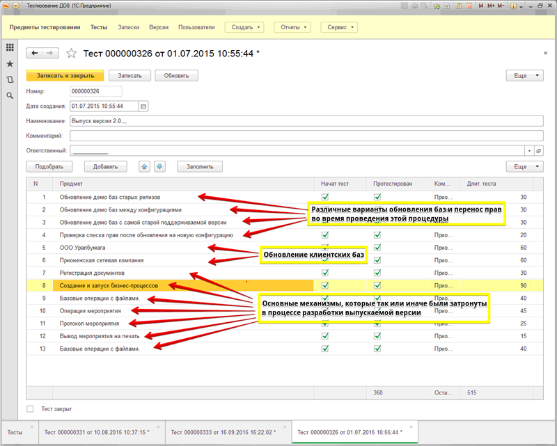Move row up with blue arrow
This screenshot has width=557, height=446.
[x=144, y=166]
